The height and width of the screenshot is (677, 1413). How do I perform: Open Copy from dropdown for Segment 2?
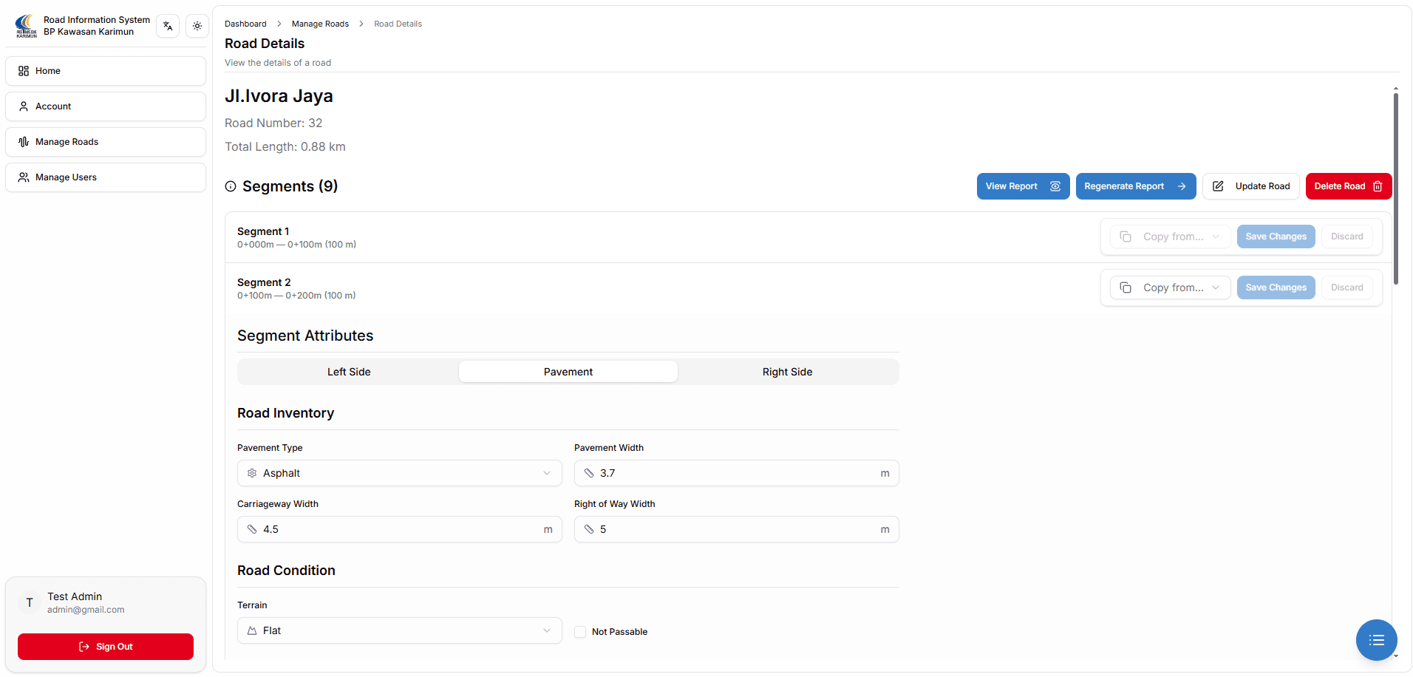(x=1170, y=288)
